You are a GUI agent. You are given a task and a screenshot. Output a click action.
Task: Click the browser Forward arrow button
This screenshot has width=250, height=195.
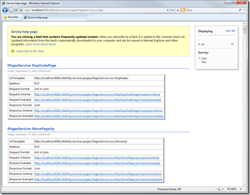click(x=11, y=10)
